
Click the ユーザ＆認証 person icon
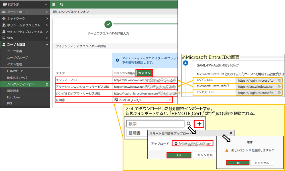click(x=4, y=44)
